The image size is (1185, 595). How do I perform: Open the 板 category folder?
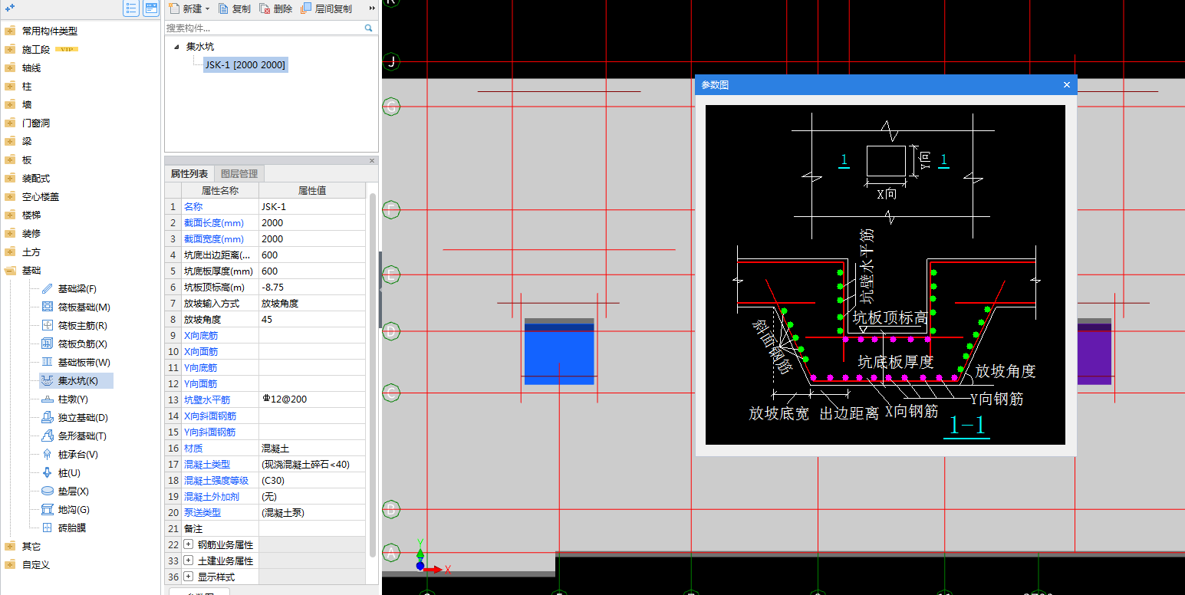pos(10,159)
